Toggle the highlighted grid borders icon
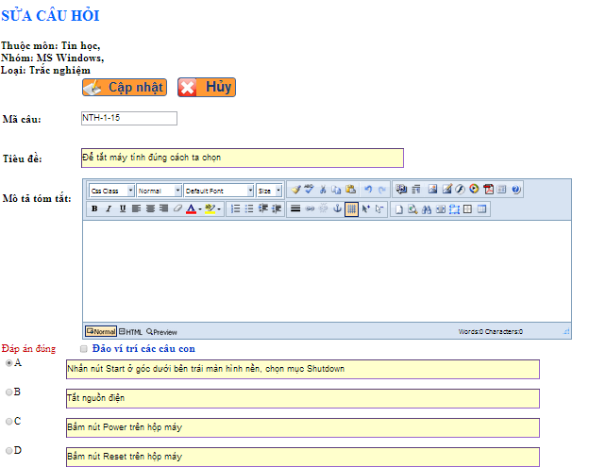 pos(351,208)
